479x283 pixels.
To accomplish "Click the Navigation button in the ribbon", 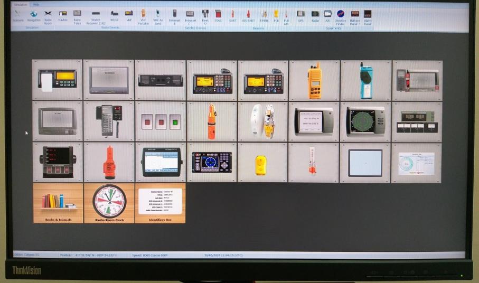I will [34, 15].
